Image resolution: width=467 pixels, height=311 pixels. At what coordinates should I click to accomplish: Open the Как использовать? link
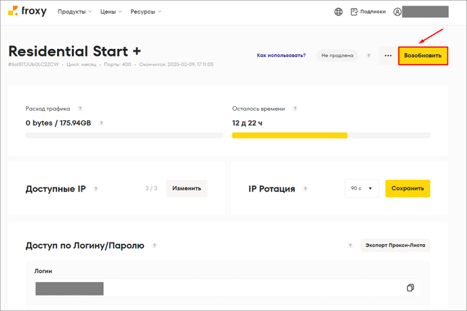point(281,56)
